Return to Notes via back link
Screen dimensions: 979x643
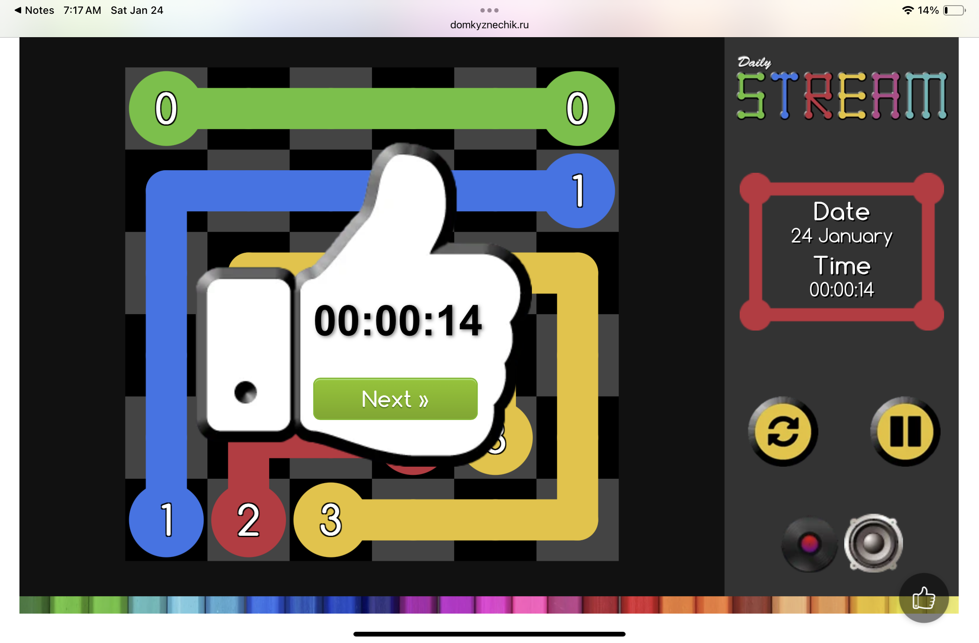tap(35, 10)
